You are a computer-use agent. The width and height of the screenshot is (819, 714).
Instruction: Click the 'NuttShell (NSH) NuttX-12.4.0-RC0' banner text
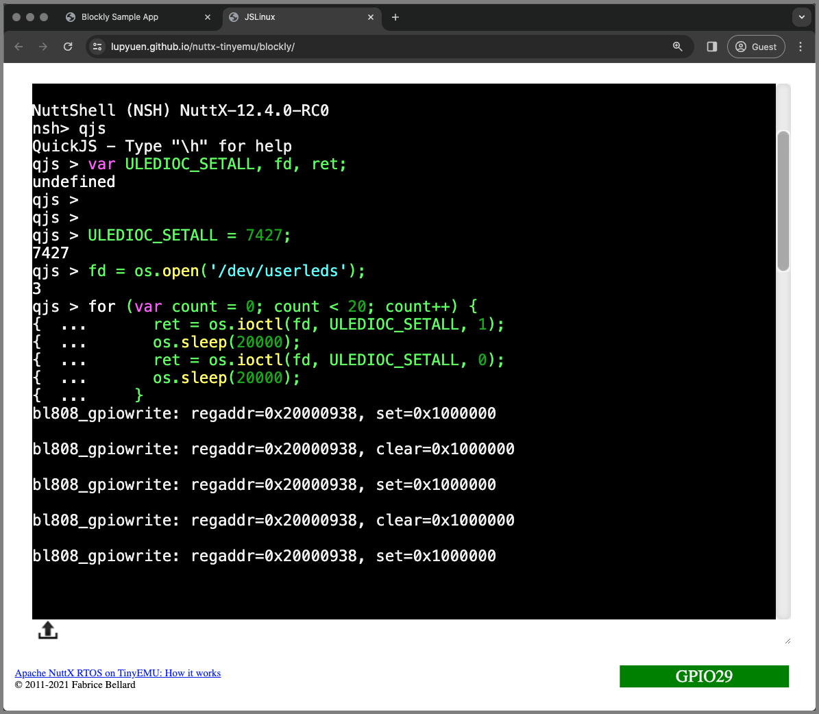click(180, 110)
